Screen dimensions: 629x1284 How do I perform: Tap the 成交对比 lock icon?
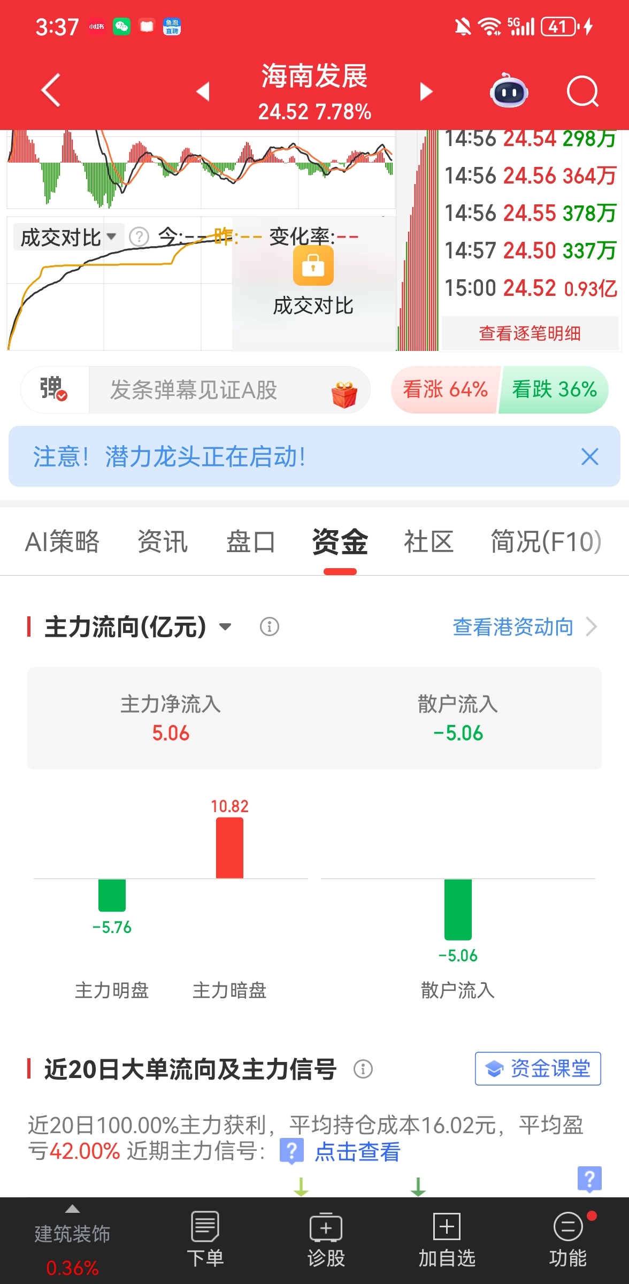pyautogui.click(x=313, y=266)
